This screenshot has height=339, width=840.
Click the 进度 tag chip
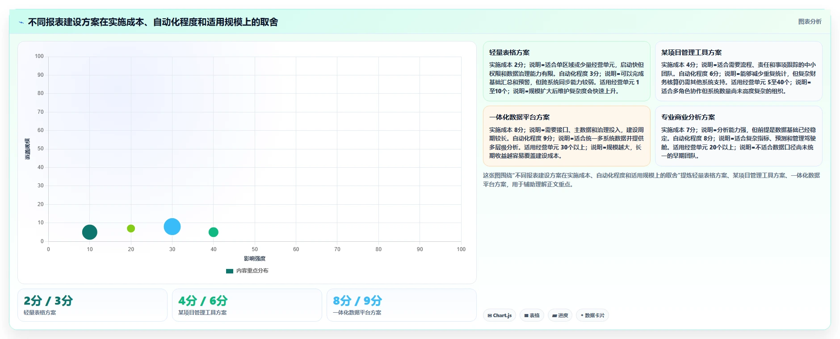560,315
